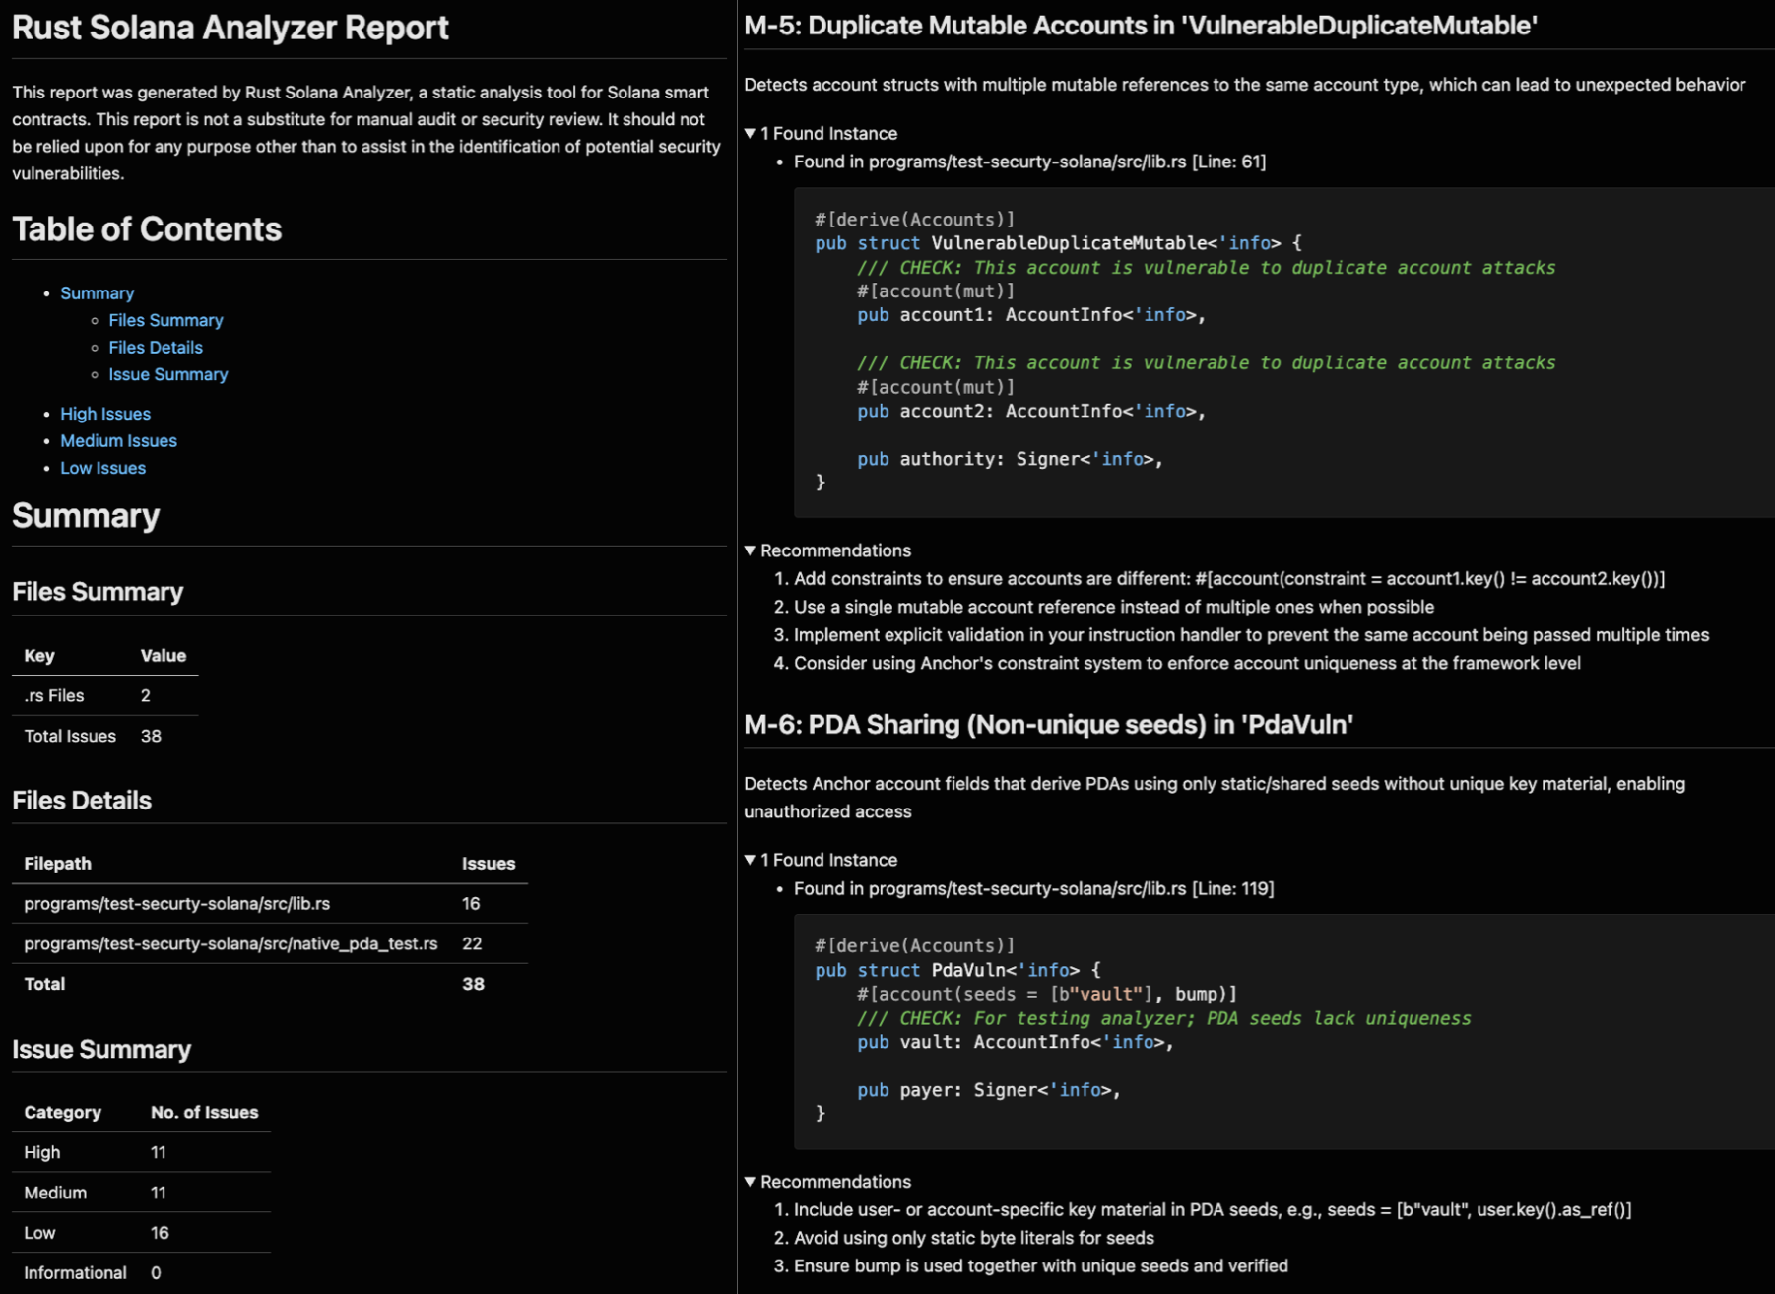Open the Summary link in Table of Contents
1775x1294 pixels.
click(98, 292)
